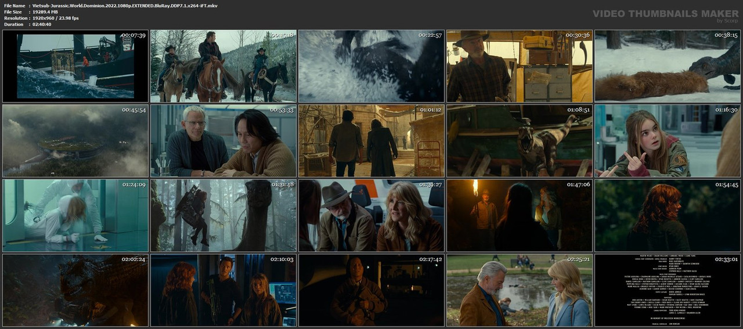
Task: Open the thumbnail timestamped 00:07:39
Action: (x=75, y=66)
